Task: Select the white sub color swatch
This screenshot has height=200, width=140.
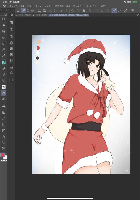Action: (5, 157)
